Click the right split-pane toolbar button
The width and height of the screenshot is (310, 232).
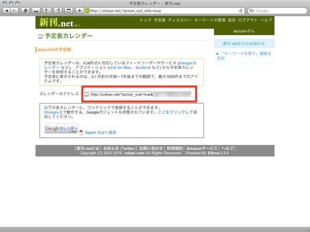58,11
